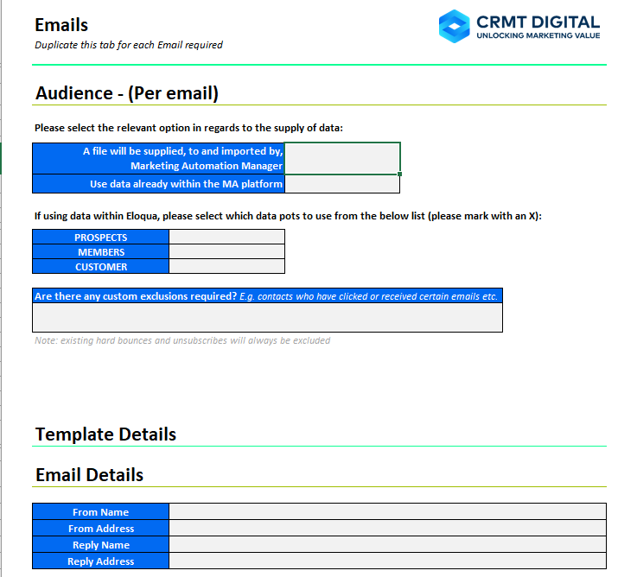Screen dimensions: 637x577
Task: Mark the MEMBERS data pot cell
Action: pyautogui.click(x=226, y=251)
